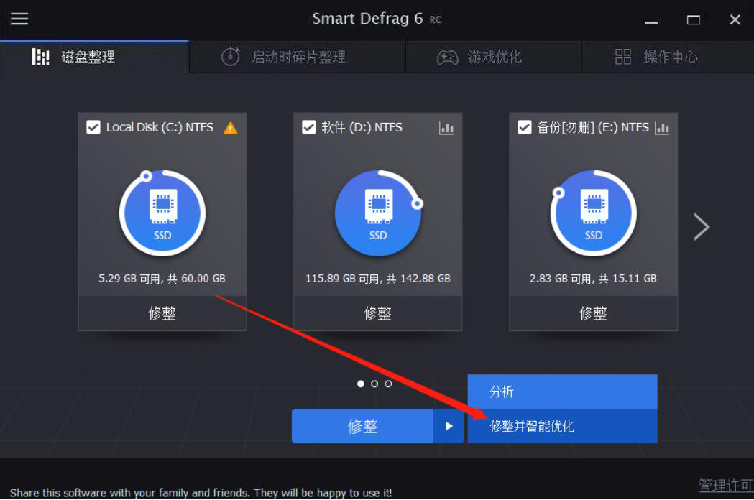Uncheck the 软件 (D:) disk checkbox
This screenshot has height=500, width=754.
[309, 127]
